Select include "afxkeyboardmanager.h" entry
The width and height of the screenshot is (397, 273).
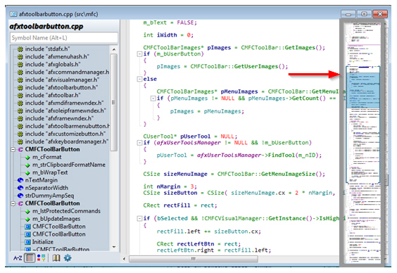pyautogui.click(x=67, y=141)
